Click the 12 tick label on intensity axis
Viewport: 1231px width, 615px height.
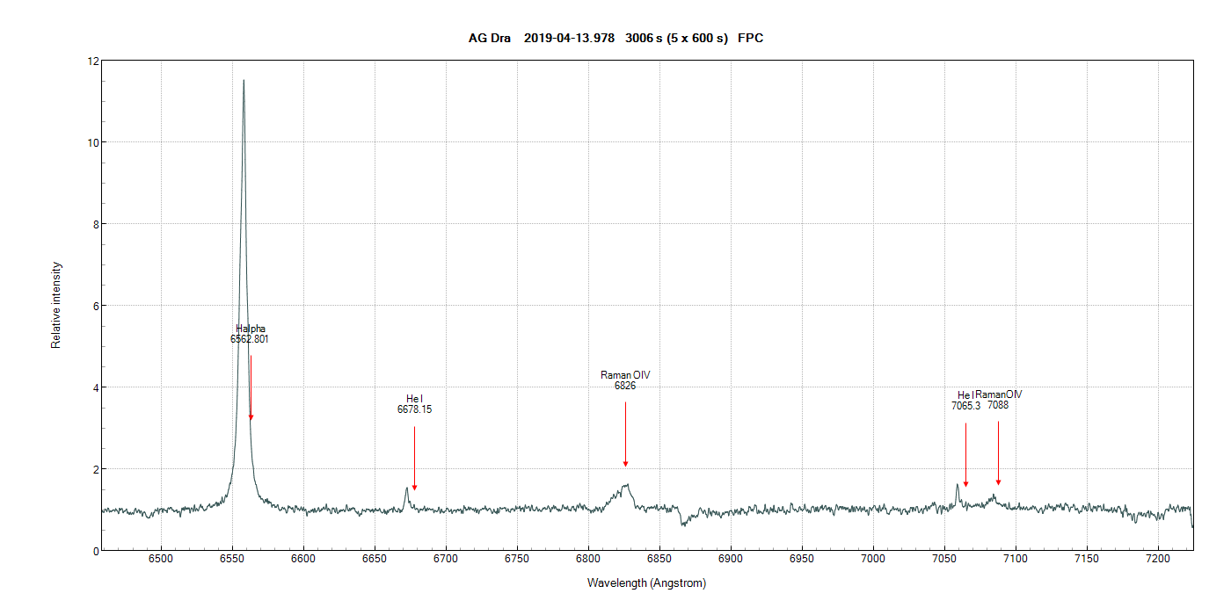point(92,61)
